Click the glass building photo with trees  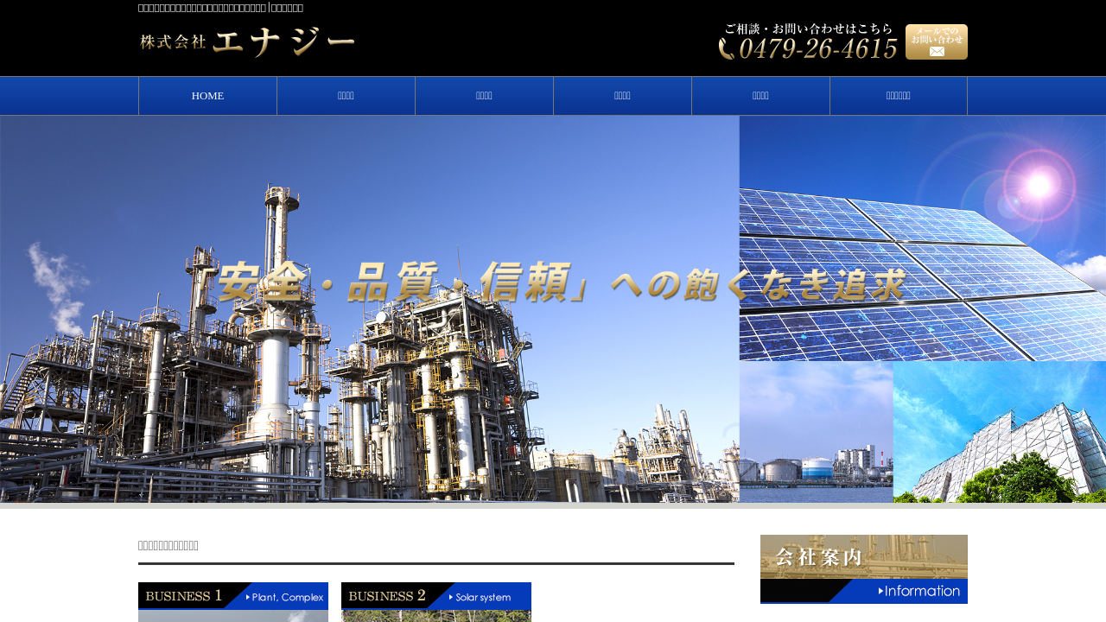(999, 432)
